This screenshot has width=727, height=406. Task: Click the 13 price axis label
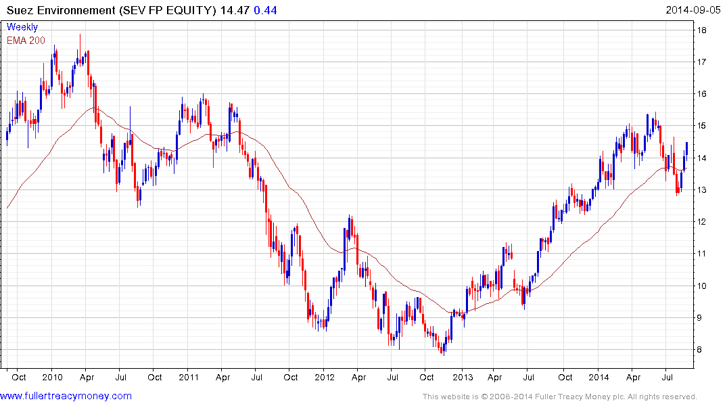(701, 190)
